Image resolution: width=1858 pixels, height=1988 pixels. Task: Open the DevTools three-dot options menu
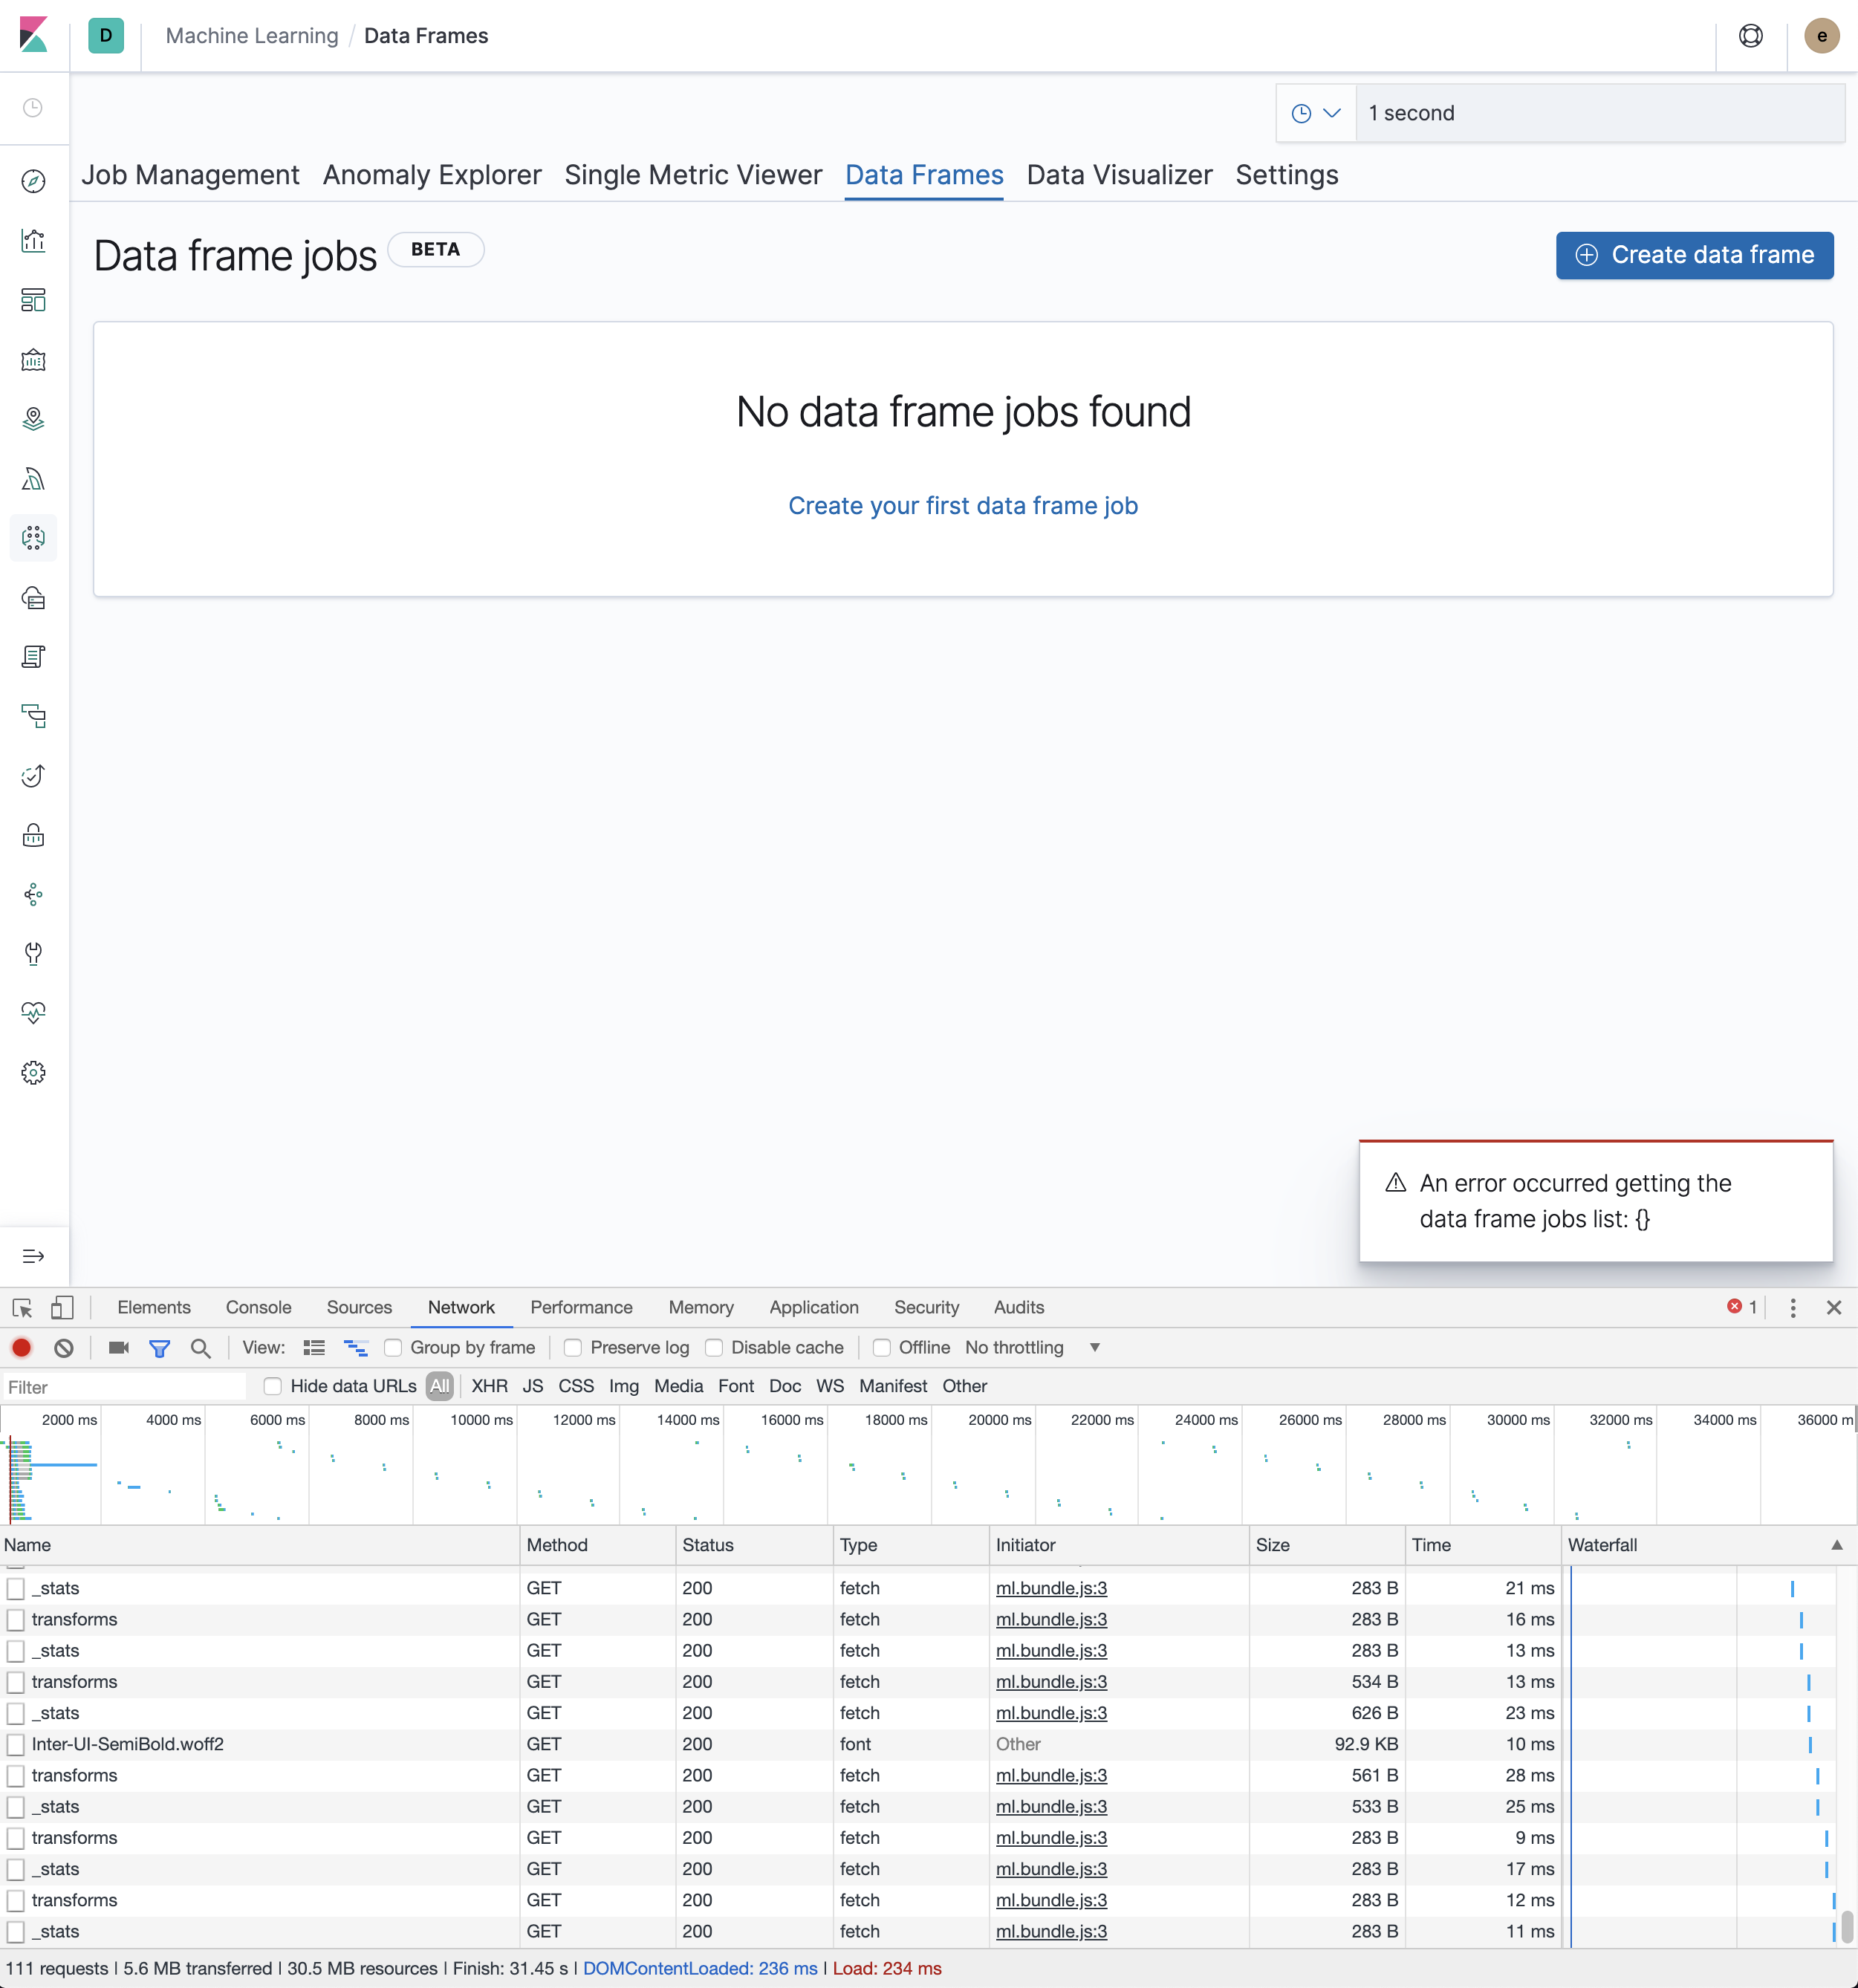(x=1794, y=1307)
